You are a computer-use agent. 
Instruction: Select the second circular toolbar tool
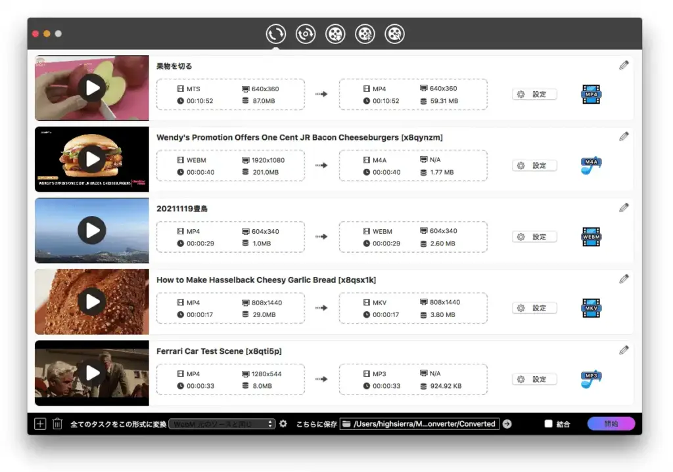(305, 33)
